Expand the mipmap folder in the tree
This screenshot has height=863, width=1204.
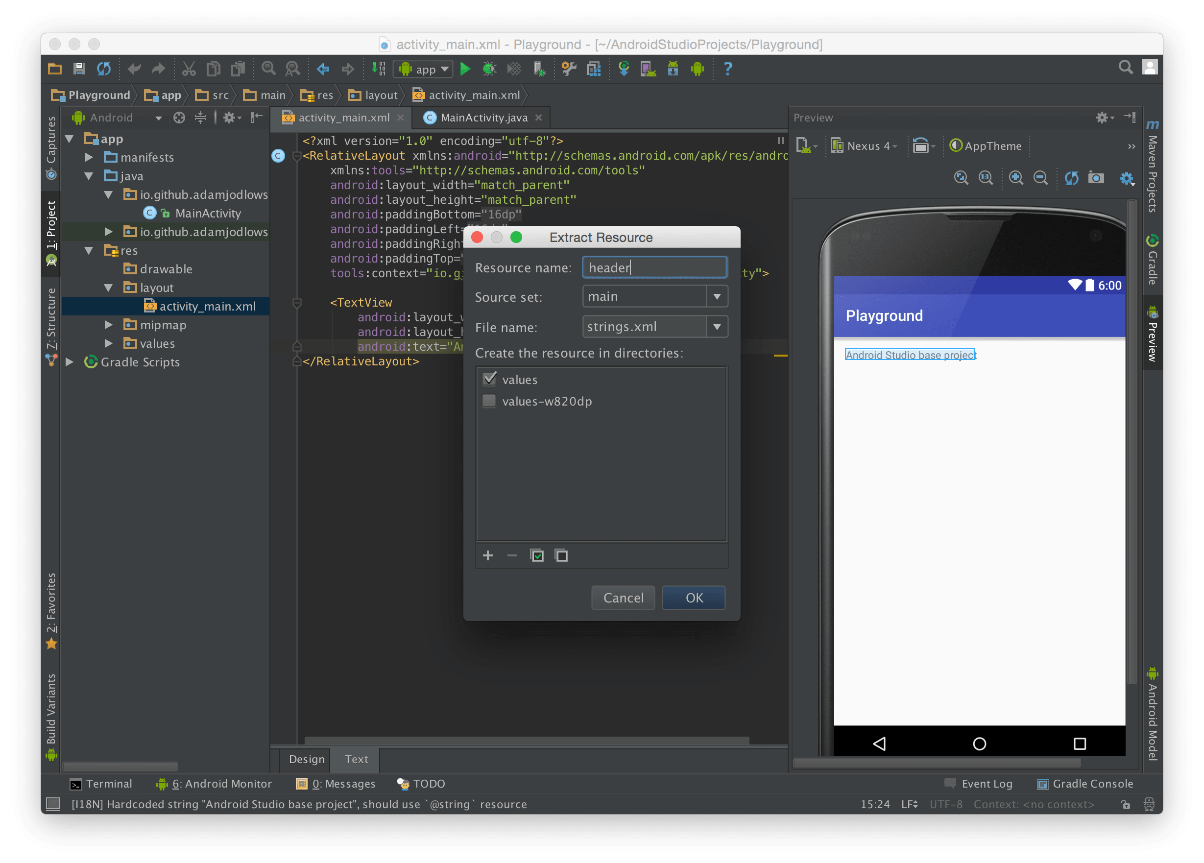[x=108, y=325]
